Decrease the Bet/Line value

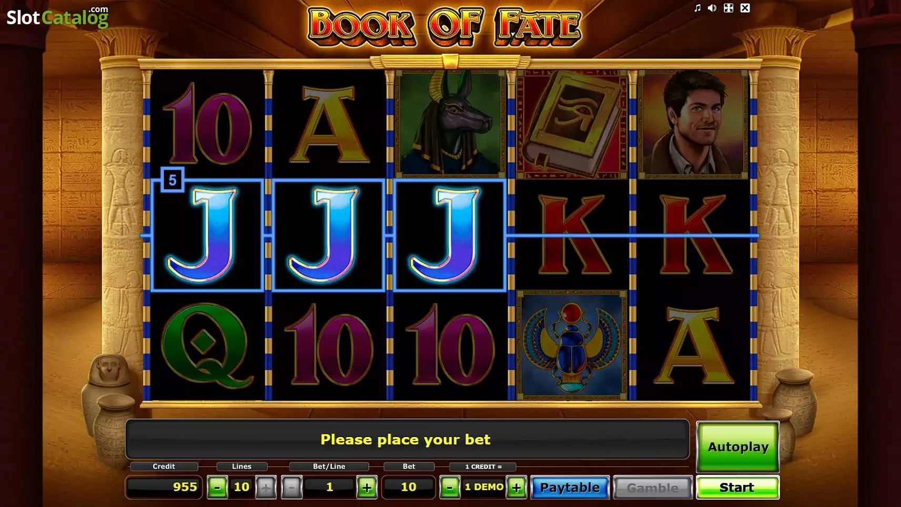click(x=291, y=488)
